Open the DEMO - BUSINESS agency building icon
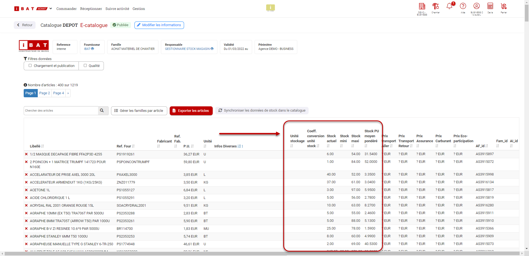Screen dimensions: 529x256 pos(422,6)
